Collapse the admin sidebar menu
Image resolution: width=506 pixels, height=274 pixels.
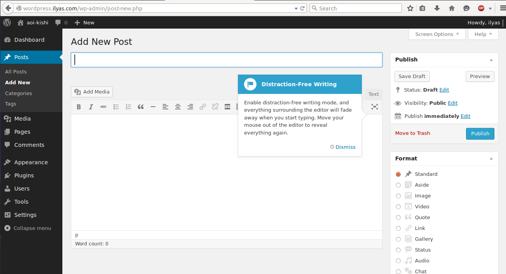pos(28,228)
